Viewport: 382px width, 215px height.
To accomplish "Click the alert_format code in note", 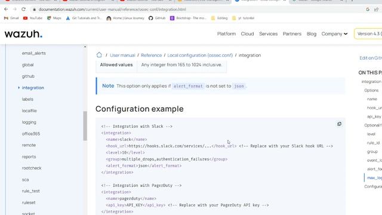I will point(188,86).
